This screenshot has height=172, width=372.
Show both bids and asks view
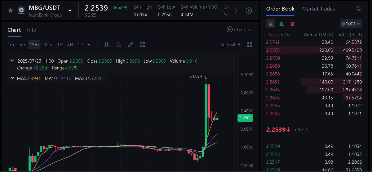[x=271, y=24]
